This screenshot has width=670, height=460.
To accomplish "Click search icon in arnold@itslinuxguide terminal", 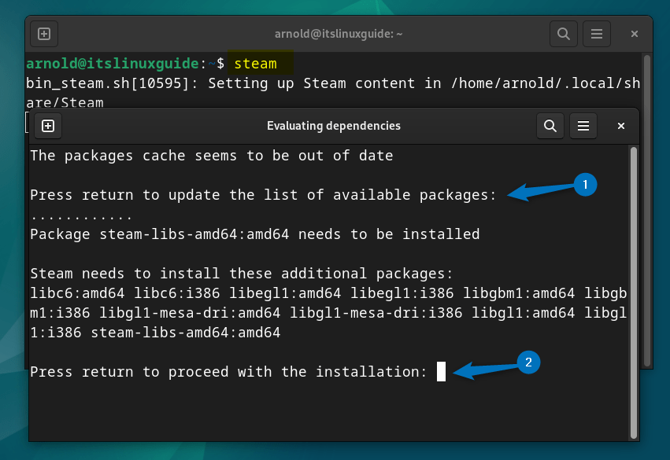I will click(563, 35).
